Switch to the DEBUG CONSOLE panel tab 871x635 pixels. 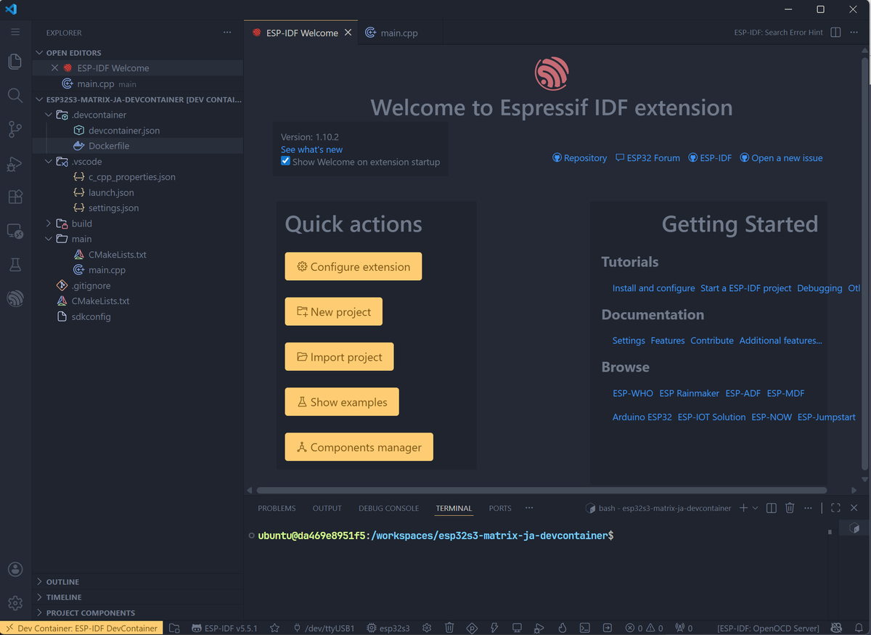pos(388,508)
